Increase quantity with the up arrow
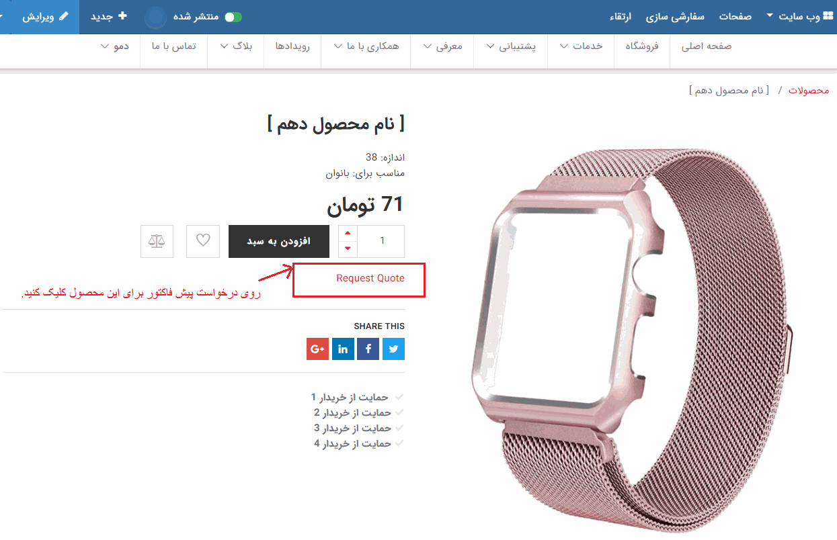837x540 pixels. pos(347,234)
